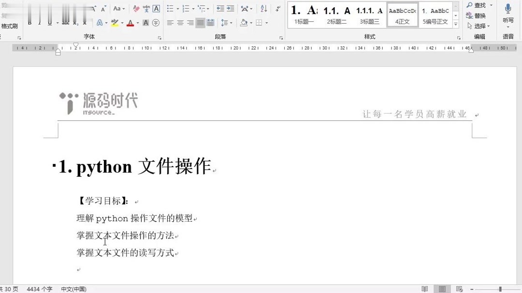Toggle the bulleted list formatting
The image size is (522, 293).
170,8
